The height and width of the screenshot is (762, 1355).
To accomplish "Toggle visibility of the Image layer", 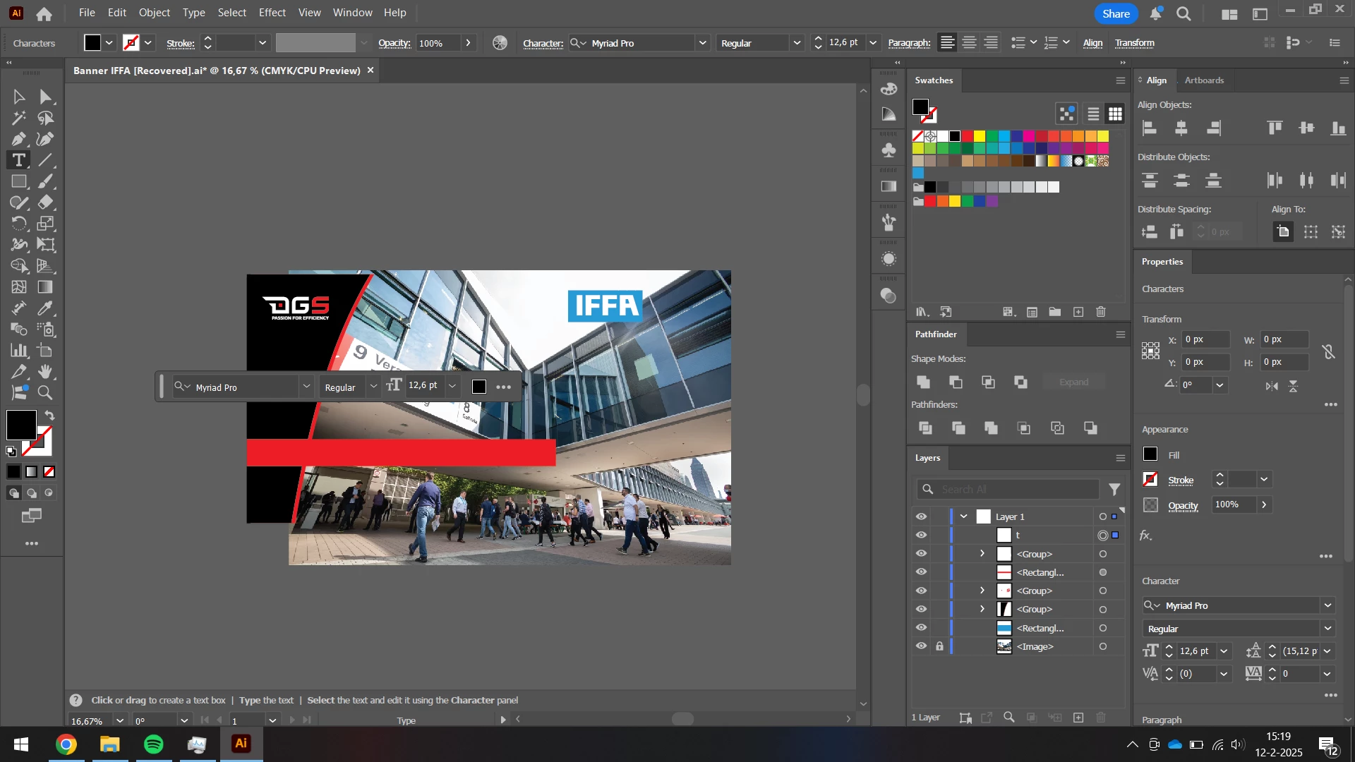I will 921,646.
